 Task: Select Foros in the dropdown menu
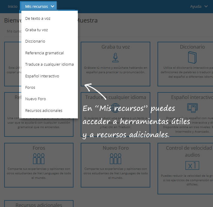[30, 88]
